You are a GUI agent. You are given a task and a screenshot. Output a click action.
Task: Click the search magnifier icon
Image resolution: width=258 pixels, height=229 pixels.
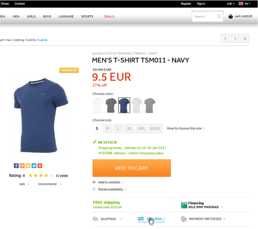219,16
